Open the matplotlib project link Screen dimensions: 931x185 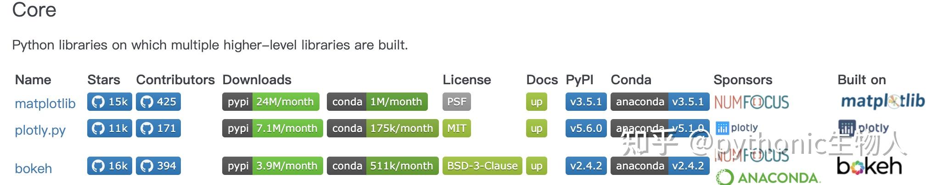45,103
